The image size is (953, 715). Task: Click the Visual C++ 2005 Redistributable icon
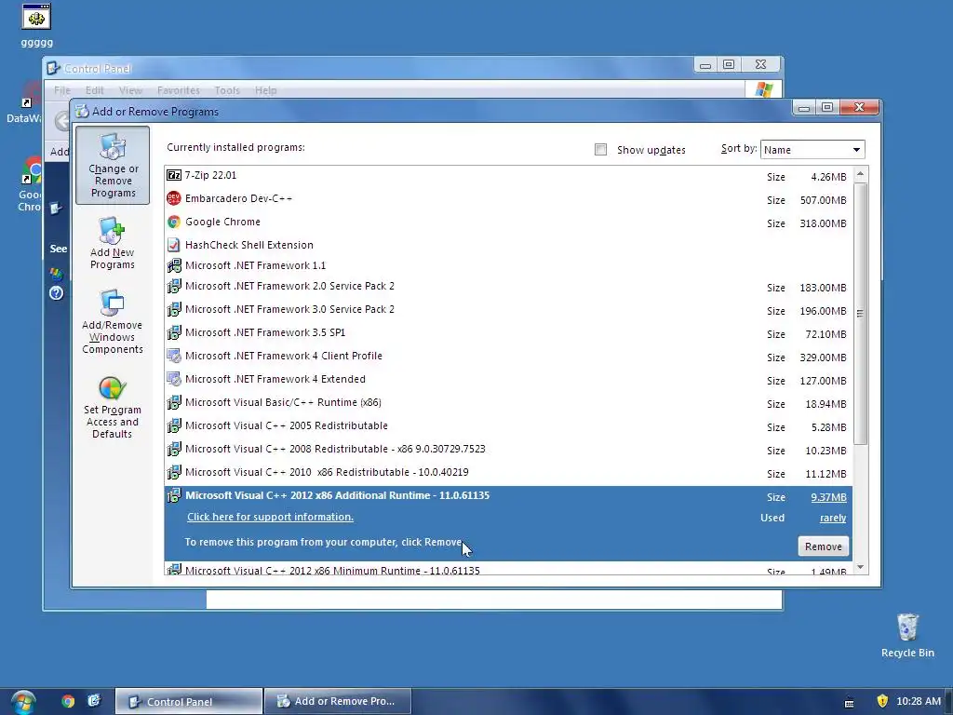174,425
